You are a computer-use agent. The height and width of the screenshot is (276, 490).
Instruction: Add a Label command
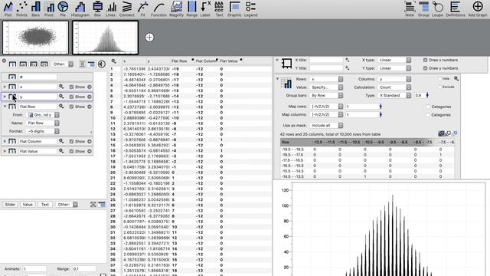click(x=205, y=8)
